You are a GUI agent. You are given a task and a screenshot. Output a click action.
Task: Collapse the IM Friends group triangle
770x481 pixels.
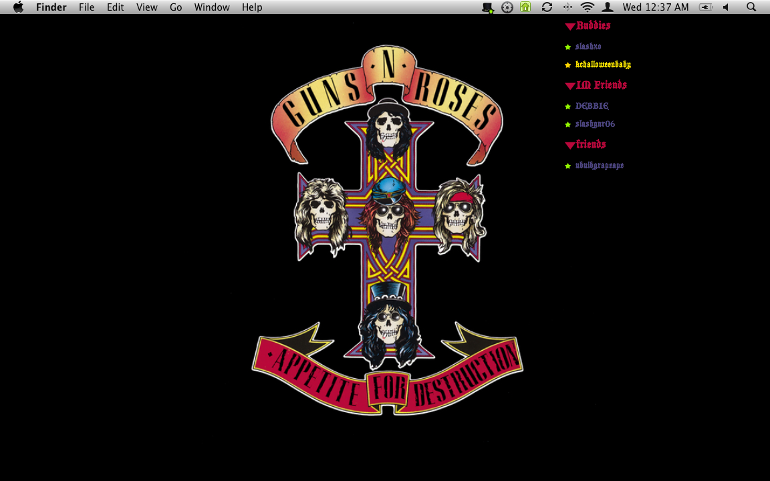coord(569,86)
